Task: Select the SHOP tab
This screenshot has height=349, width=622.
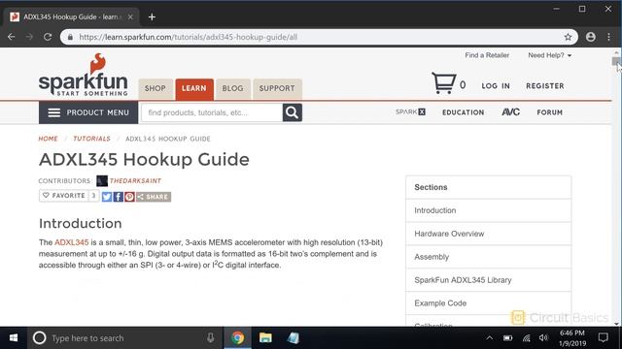Action: pyautogui.click(x=155, y=88)
